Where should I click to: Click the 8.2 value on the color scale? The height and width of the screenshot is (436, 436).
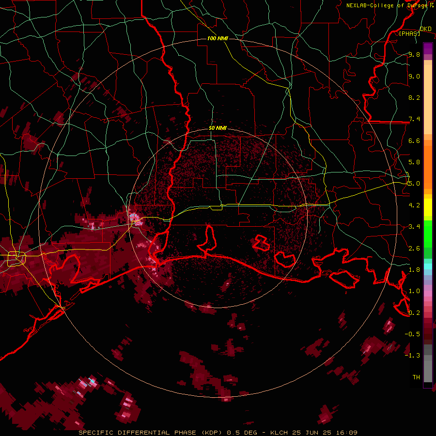(x=414, y=97)
